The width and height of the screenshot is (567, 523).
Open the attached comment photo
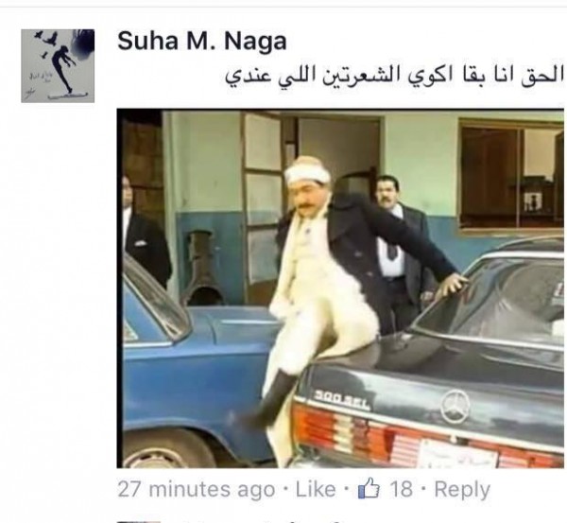pyautogui.click(x=340, y=288)
